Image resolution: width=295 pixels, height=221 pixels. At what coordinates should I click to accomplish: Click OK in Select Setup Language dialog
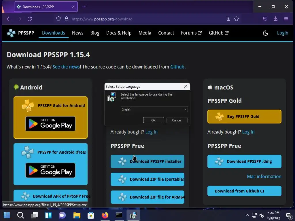[x=154, y=120]
